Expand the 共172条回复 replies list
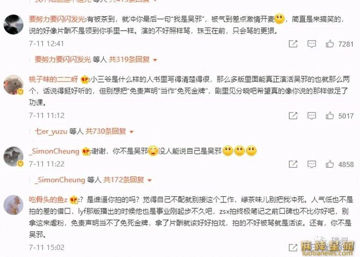 (127, 180)
